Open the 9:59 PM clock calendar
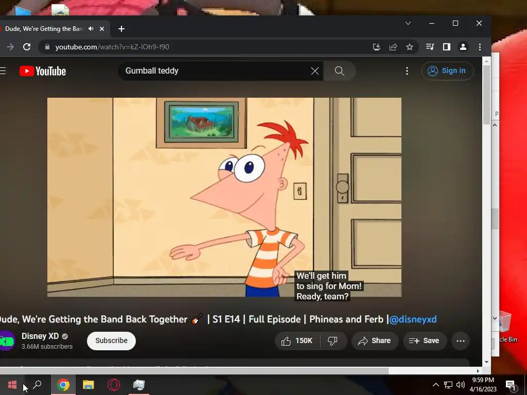527x395 pixels. point(483,385)
